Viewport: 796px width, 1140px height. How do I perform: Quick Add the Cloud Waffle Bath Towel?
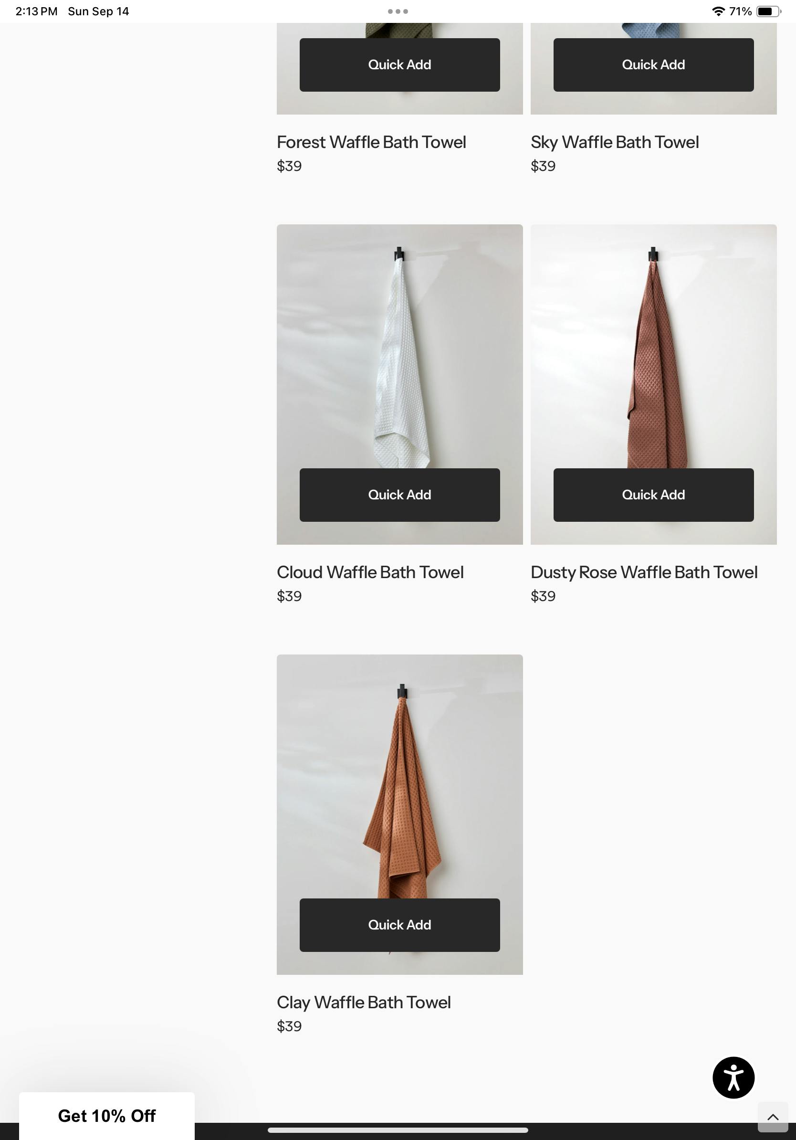pos(399,495)
